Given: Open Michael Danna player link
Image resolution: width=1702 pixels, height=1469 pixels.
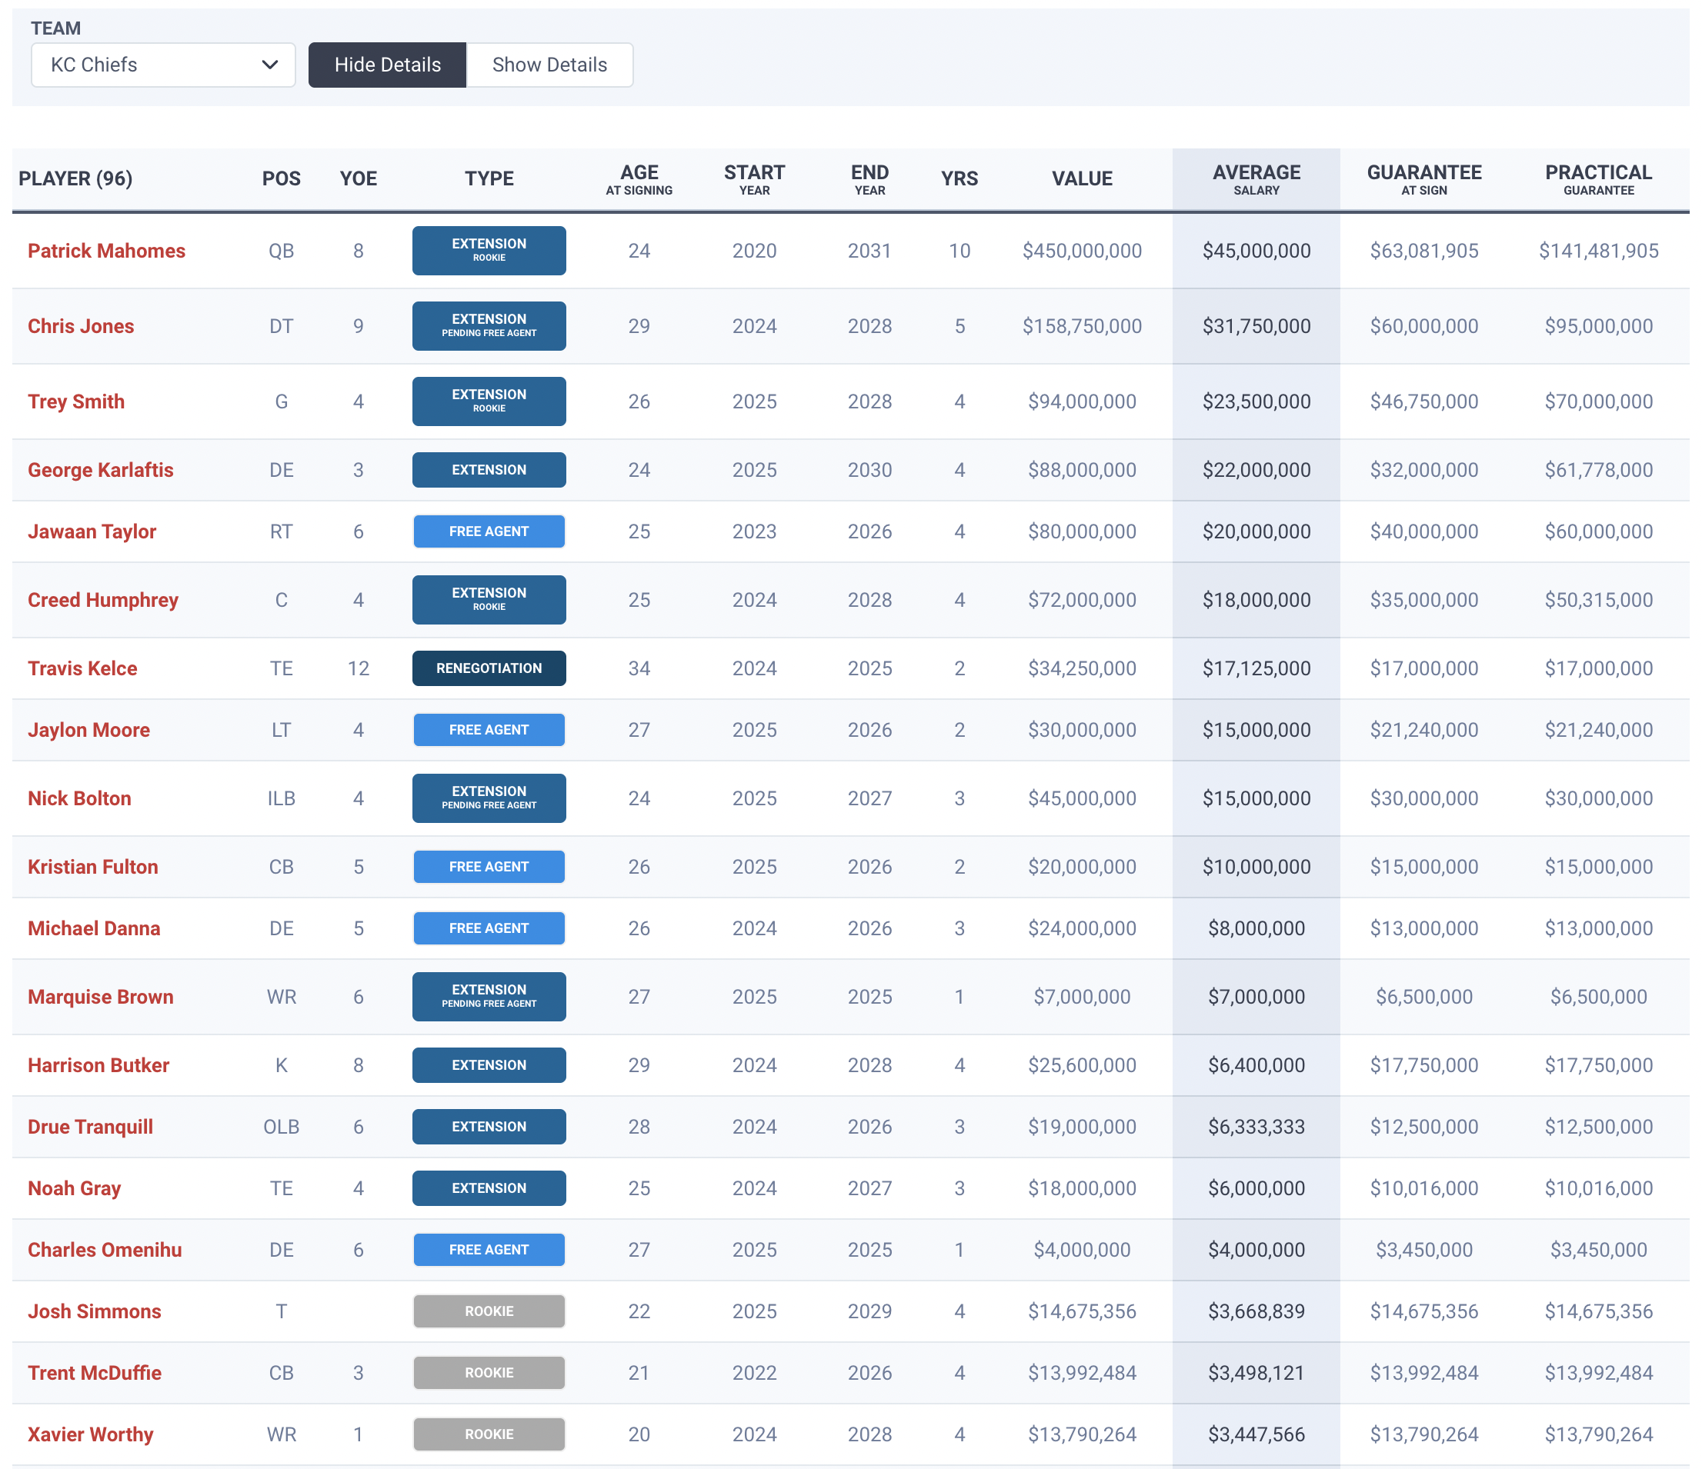Looking at the screenshot, I should point(94,928).
